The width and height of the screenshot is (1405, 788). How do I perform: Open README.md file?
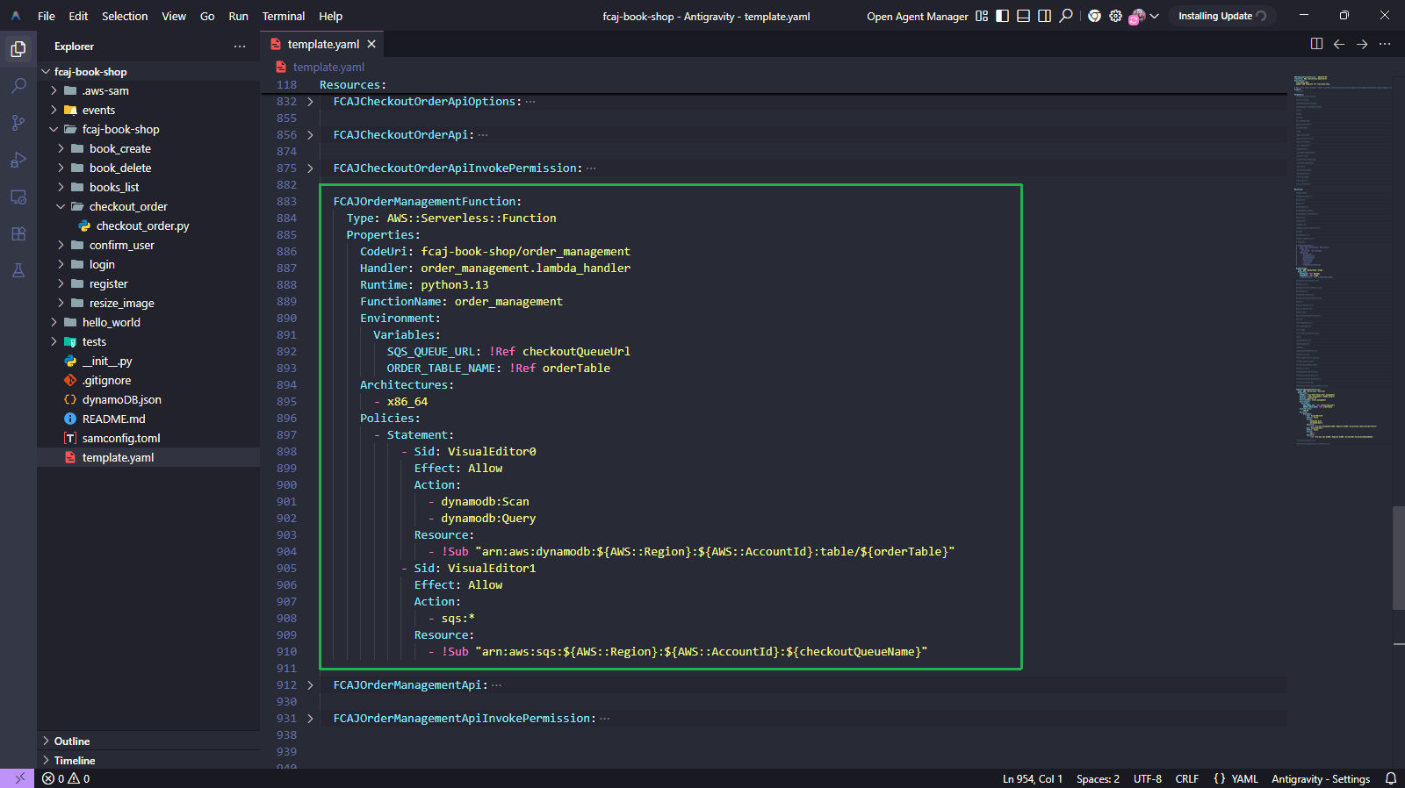point(148,419)
